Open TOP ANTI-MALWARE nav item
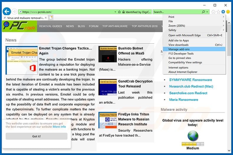The width and height of the screenshot is (233, 155). click(x=115, y=26)
